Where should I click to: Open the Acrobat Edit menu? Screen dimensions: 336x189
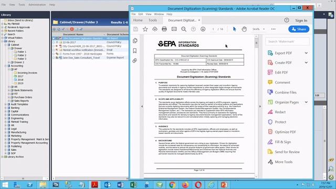(141, 14)
